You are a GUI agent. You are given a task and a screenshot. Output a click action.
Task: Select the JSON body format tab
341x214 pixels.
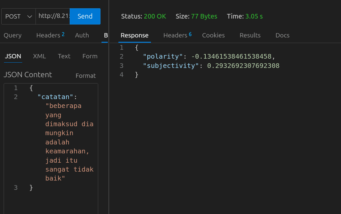(13, 56)
